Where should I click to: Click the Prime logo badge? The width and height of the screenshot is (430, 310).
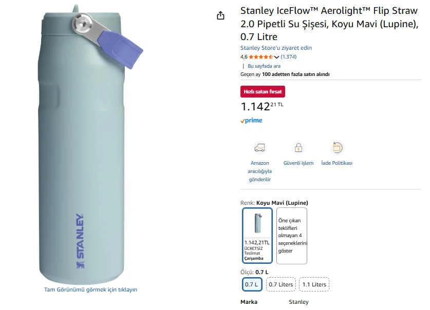click(251, 121)
